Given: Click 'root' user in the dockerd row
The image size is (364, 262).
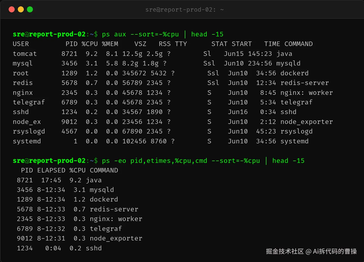Looking at the screenshot, I should click(x=21, y=73).
